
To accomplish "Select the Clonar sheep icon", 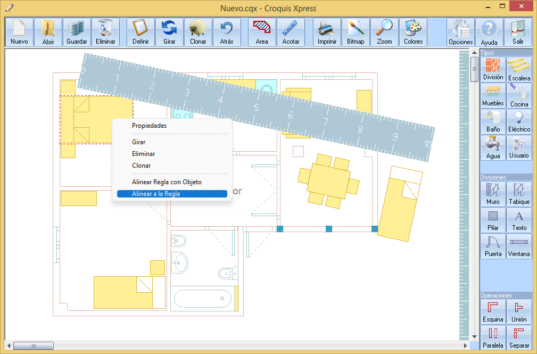I will (198, 32).
